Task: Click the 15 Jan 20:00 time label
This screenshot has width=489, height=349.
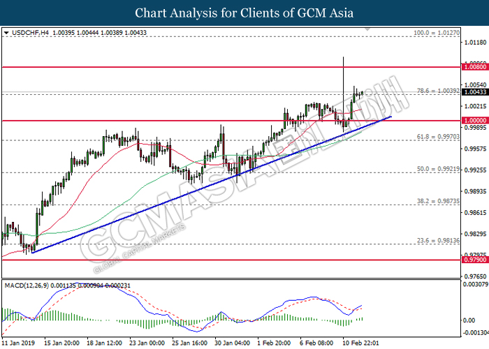Action: pos(61,343)
